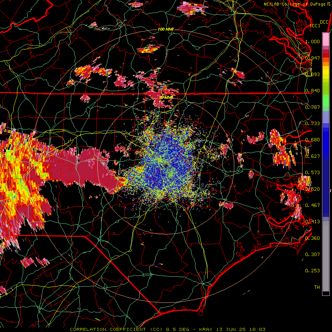Click the 0.680 color scale value
This screenshot has width=332, height=332.
[312, 140]
